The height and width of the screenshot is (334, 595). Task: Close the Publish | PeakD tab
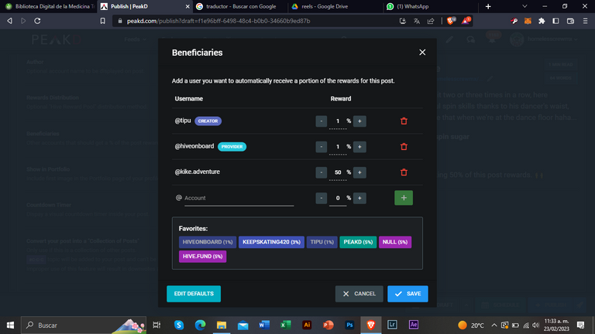(187, 6)
